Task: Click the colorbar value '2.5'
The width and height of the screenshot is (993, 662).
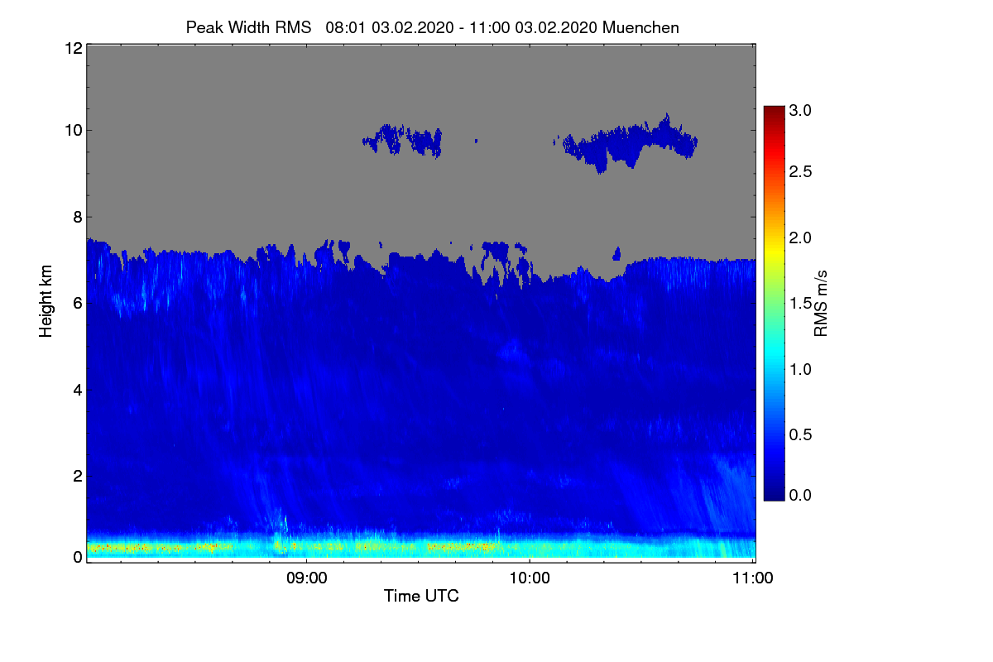Action: pos(799,171)
